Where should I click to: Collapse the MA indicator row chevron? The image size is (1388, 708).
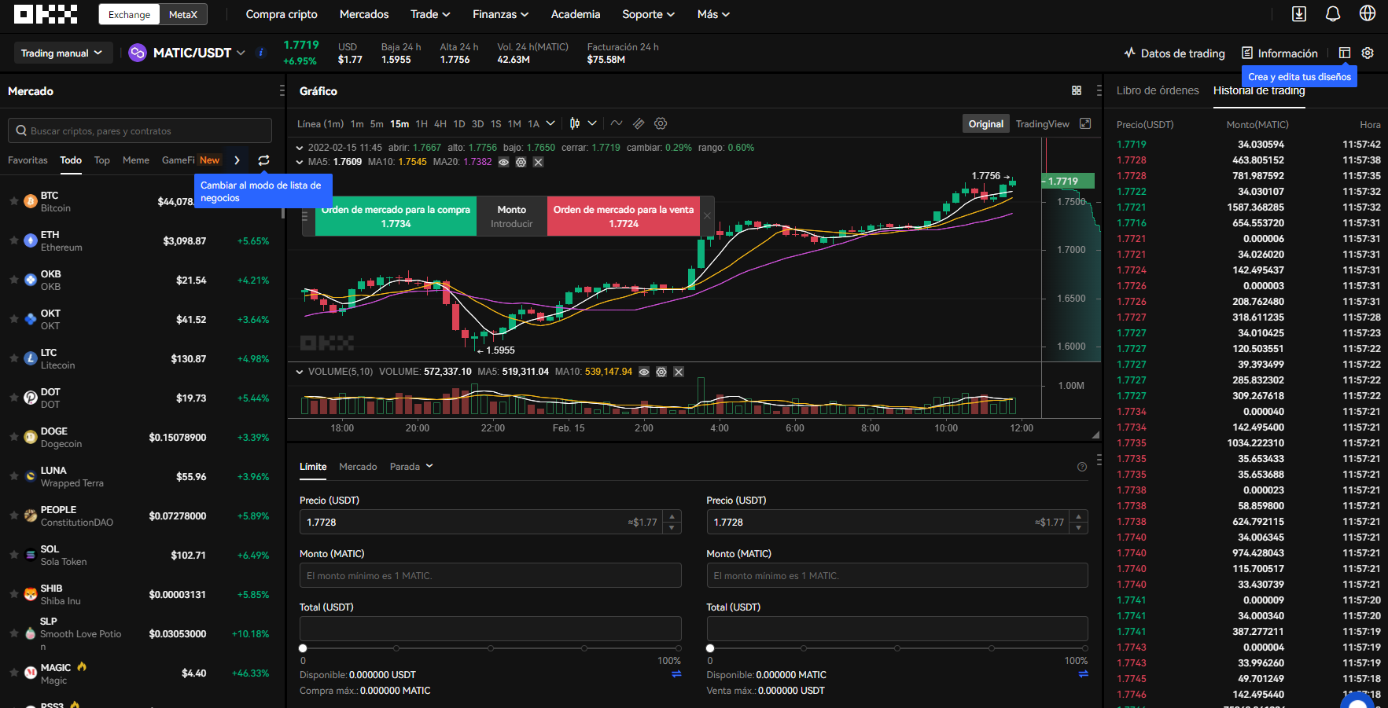click(300, 162)
